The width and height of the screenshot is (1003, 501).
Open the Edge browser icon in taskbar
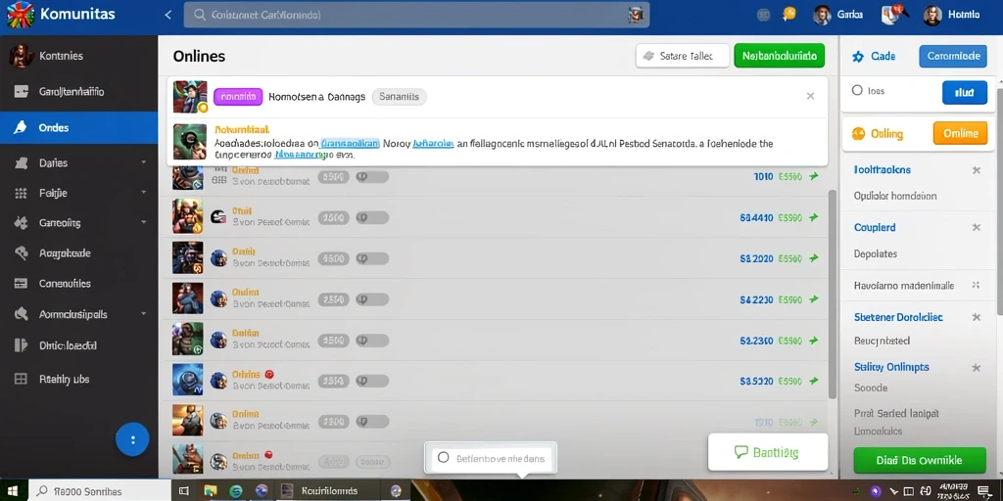(236, 491)
